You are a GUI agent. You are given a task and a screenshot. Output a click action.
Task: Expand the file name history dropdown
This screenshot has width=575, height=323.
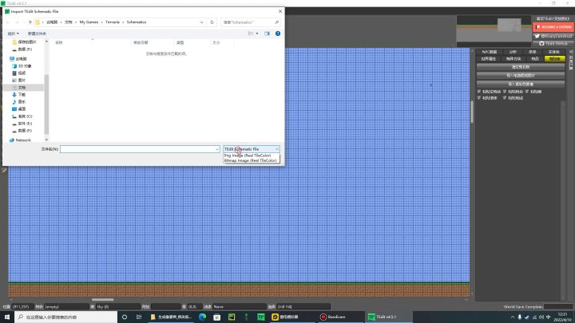pyautogui.click(x=216, y=149)
